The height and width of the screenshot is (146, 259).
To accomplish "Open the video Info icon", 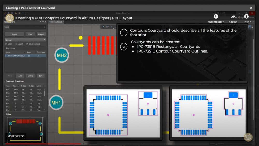I will (x=246, y=17).
